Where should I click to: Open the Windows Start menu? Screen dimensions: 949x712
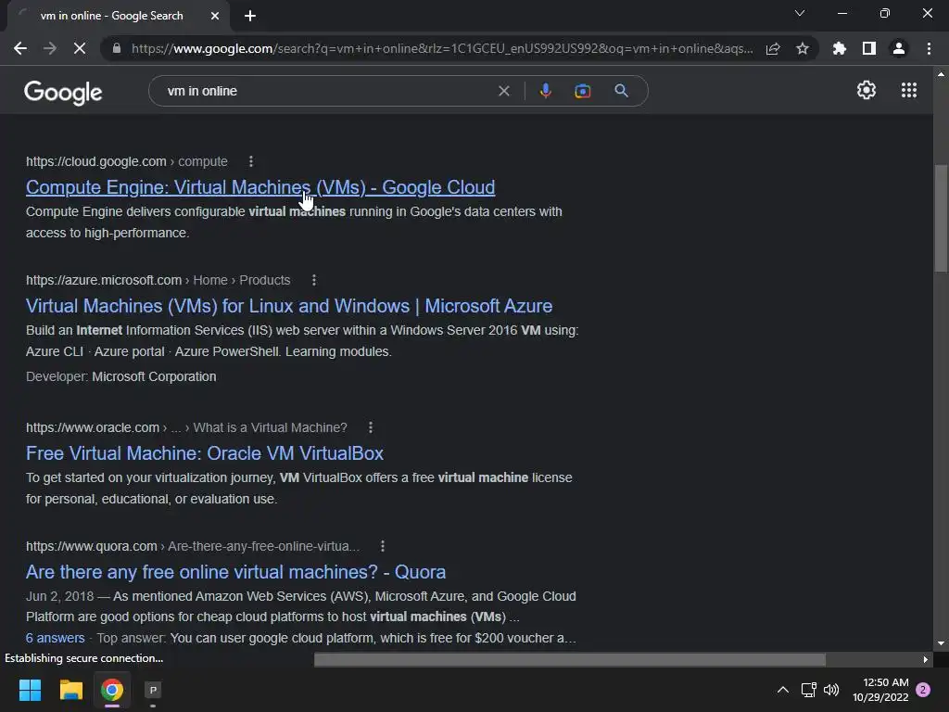[x=30, y=690]
